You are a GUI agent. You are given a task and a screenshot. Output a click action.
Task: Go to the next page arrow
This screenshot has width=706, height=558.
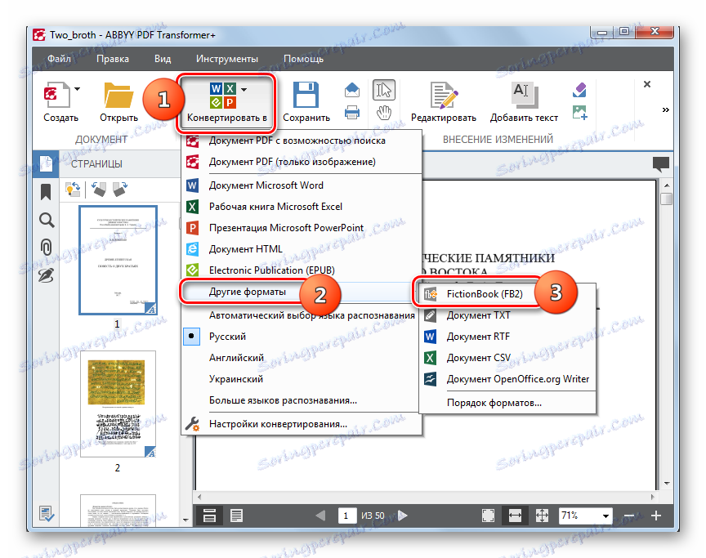click(403, 516)
